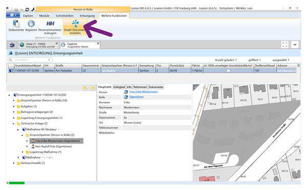Click the green progress bar

17,183
